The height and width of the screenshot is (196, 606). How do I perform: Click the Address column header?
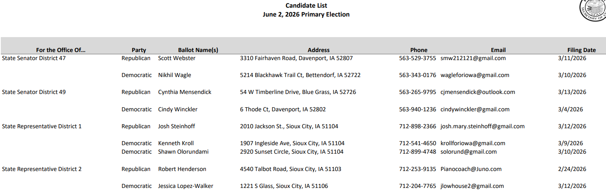(318, 50)
